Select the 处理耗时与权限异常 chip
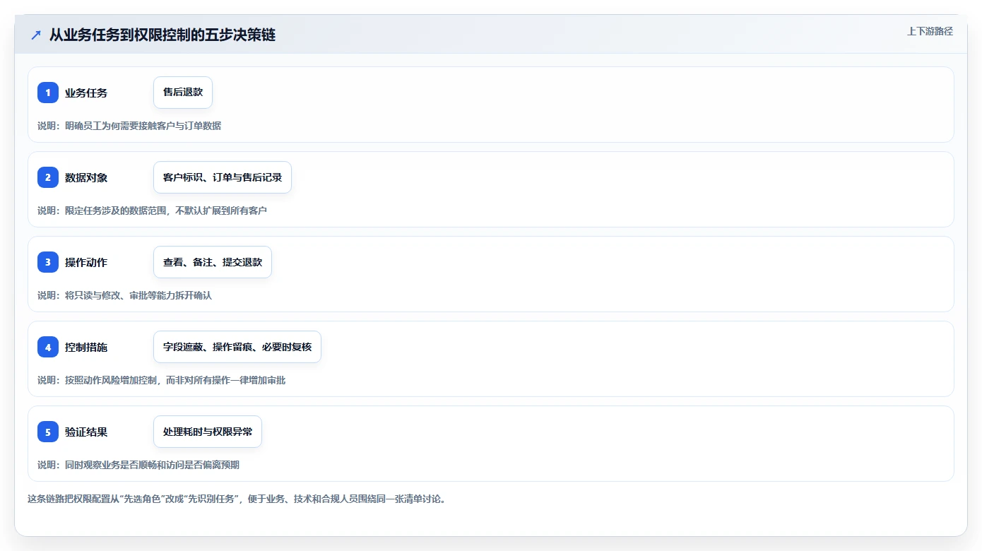Image resolution: width=982 pixels, height=551 pixels. coord(208,432)
